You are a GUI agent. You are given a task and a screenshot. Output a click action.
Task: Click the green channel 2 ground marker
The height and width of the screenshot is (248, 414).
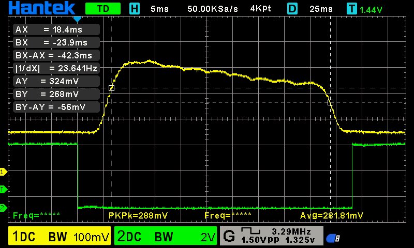tap(4, 207)
